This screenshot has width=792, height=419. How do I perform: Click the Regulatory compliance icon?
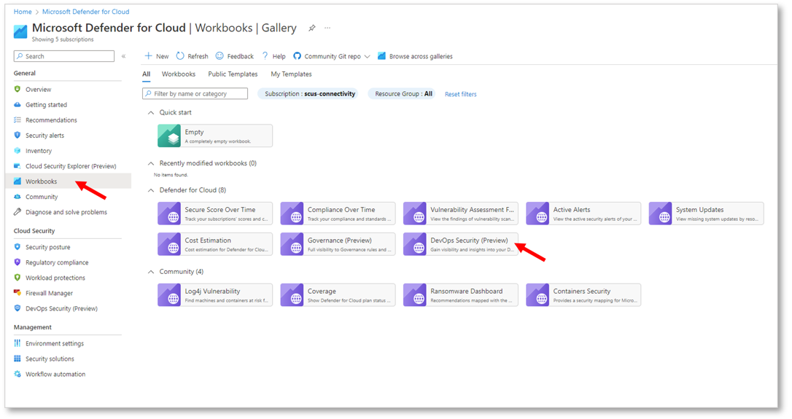click(x=18, y=262)
